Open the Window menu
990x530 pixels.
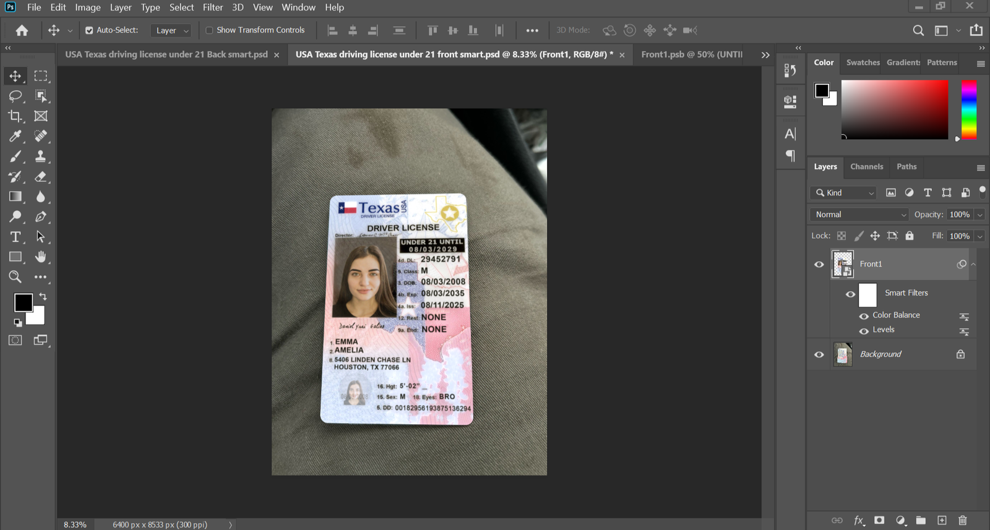[298, 7]
